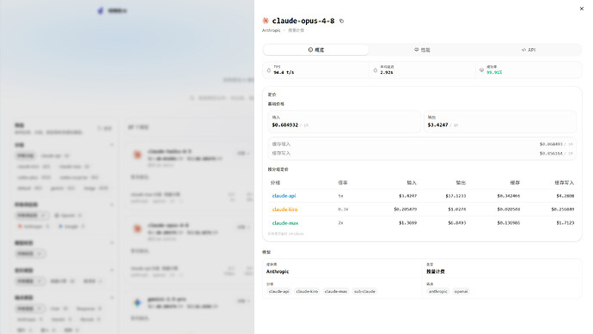Click the $6.8493 output price
This screenshot has height=334, width=593.
click(457, 223)
